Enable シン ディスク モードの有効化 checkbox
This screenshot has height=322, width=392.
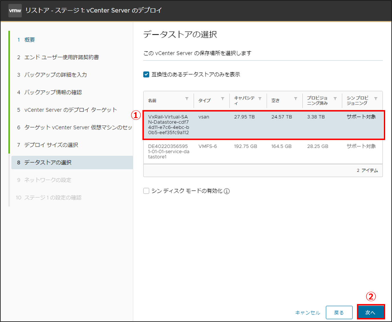[146, 191]
